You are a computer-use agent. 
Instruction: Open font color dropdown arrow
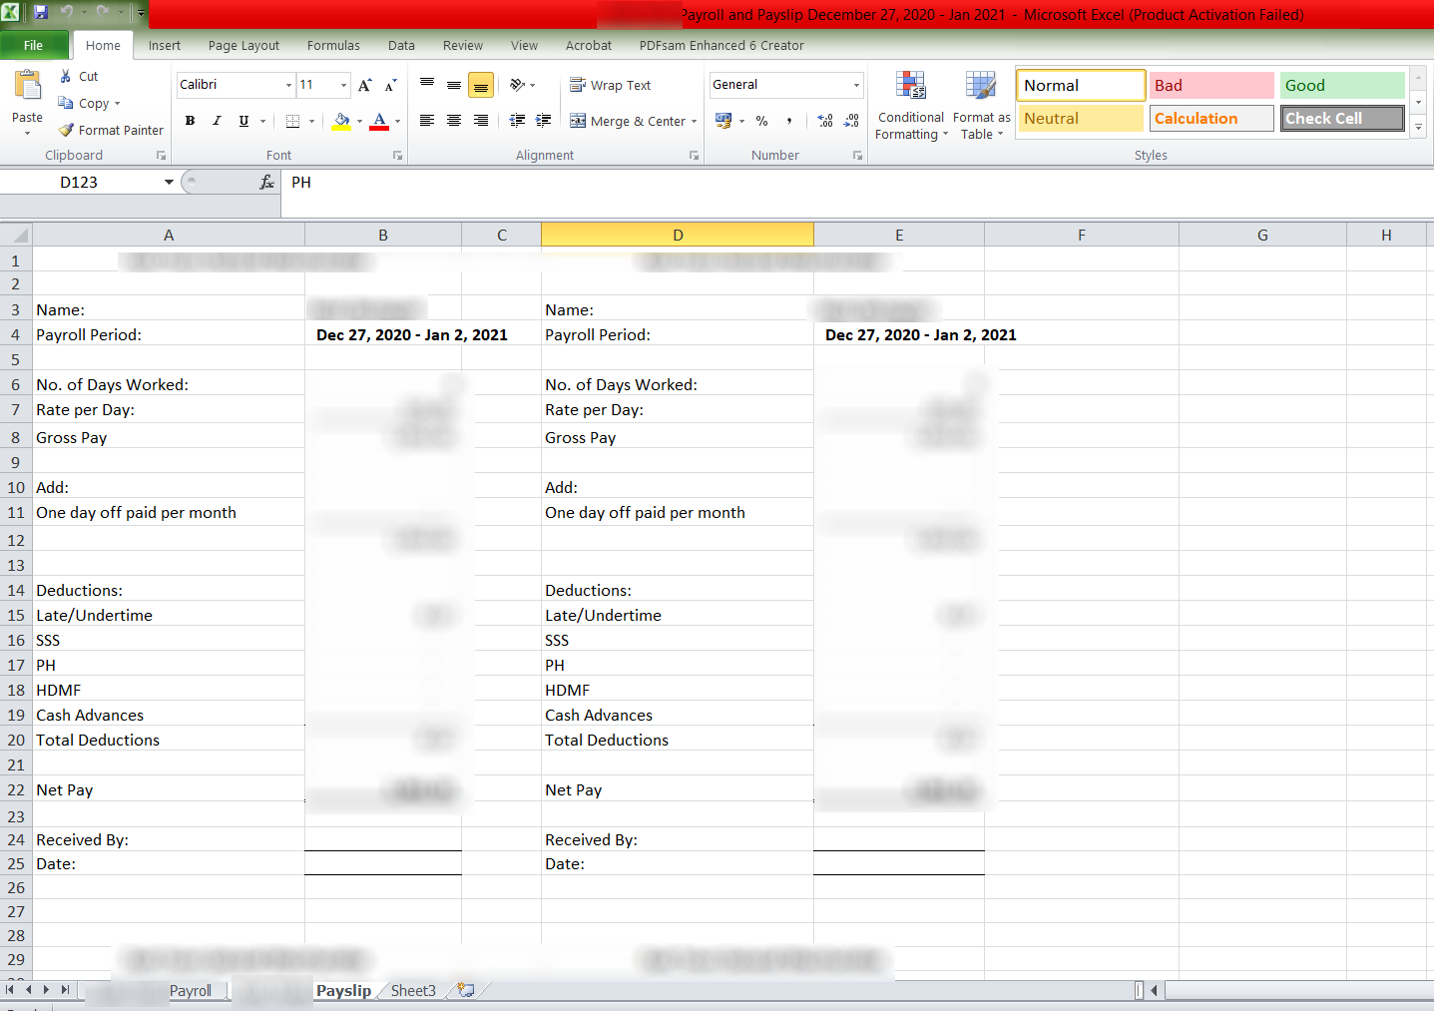(397, 122)
